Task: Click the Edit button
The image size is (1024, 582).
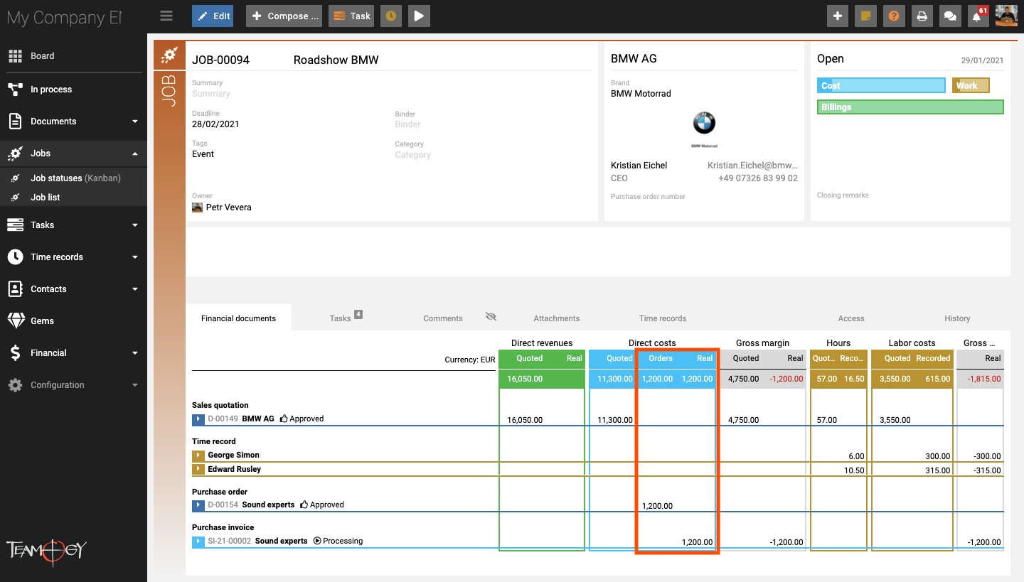Action: pos(213,16)
